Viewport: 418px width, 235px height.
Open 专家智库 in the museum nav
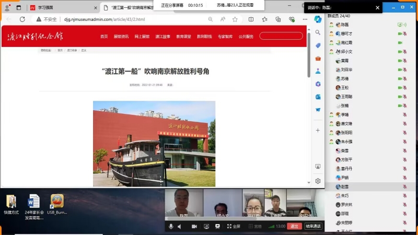[x=225, y=37]
